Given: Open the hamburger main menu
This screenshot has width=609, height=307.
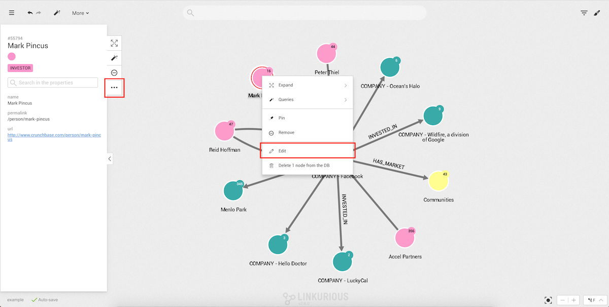Looking at the screenshot, I should [x=12, y=13].
